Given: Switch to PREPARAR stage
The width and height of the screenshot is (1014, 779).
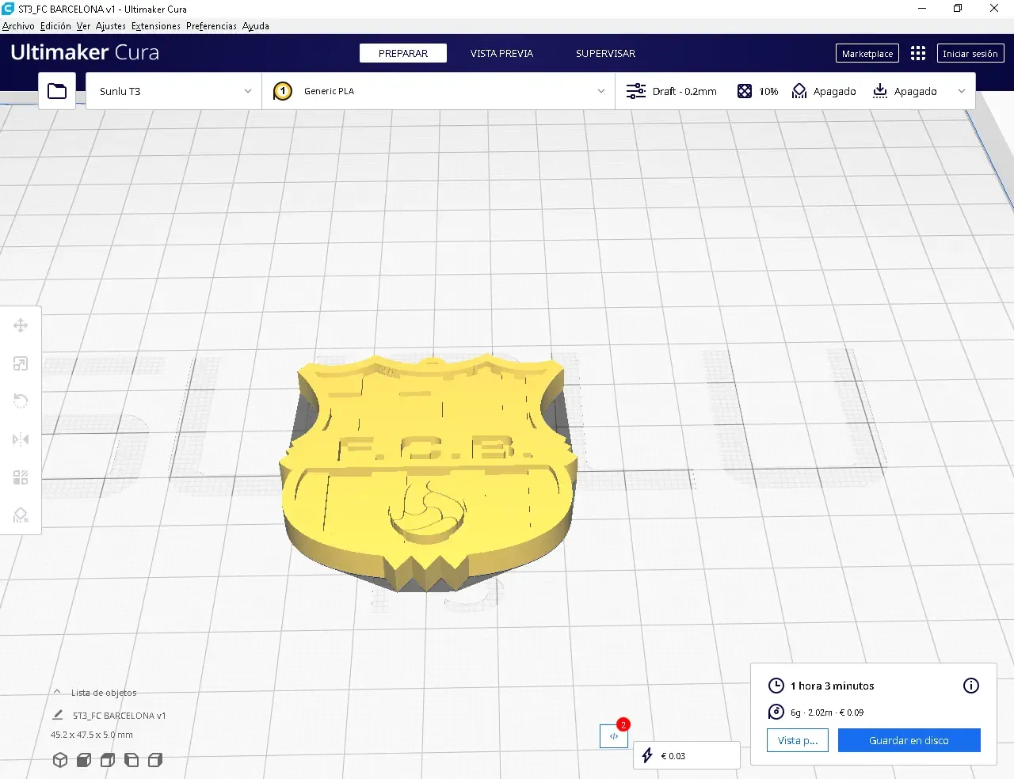Looking at the screenshot, I should pyautogui.click(x=403, y=53).
